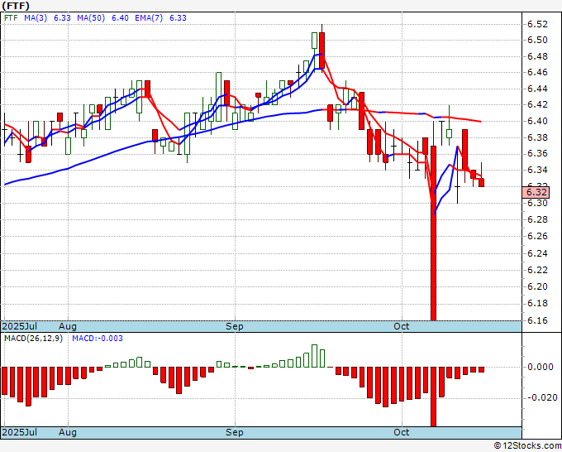Click the long red October crash candlestick
Screen dimensions: 562x452
433,233
